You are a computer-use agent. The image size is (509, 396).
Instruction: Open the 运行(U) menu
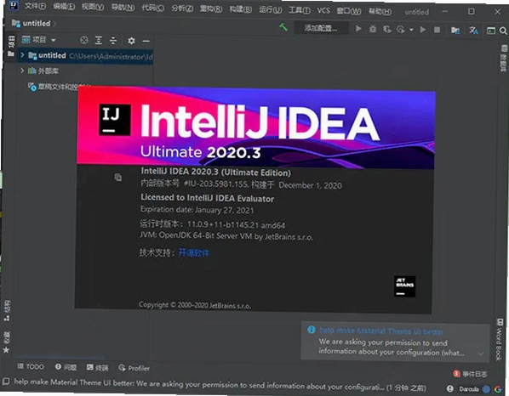point(271,9)
